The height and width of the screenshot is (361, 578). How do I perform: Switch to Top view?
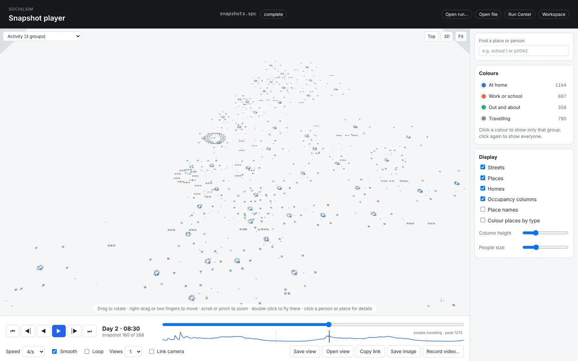[x=431, y=36]
